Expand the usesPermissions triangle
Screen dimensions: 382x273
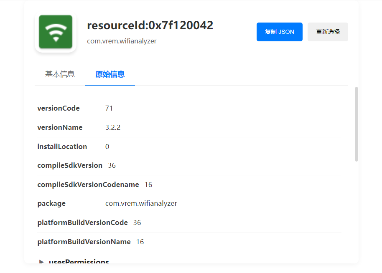(41, 262)
